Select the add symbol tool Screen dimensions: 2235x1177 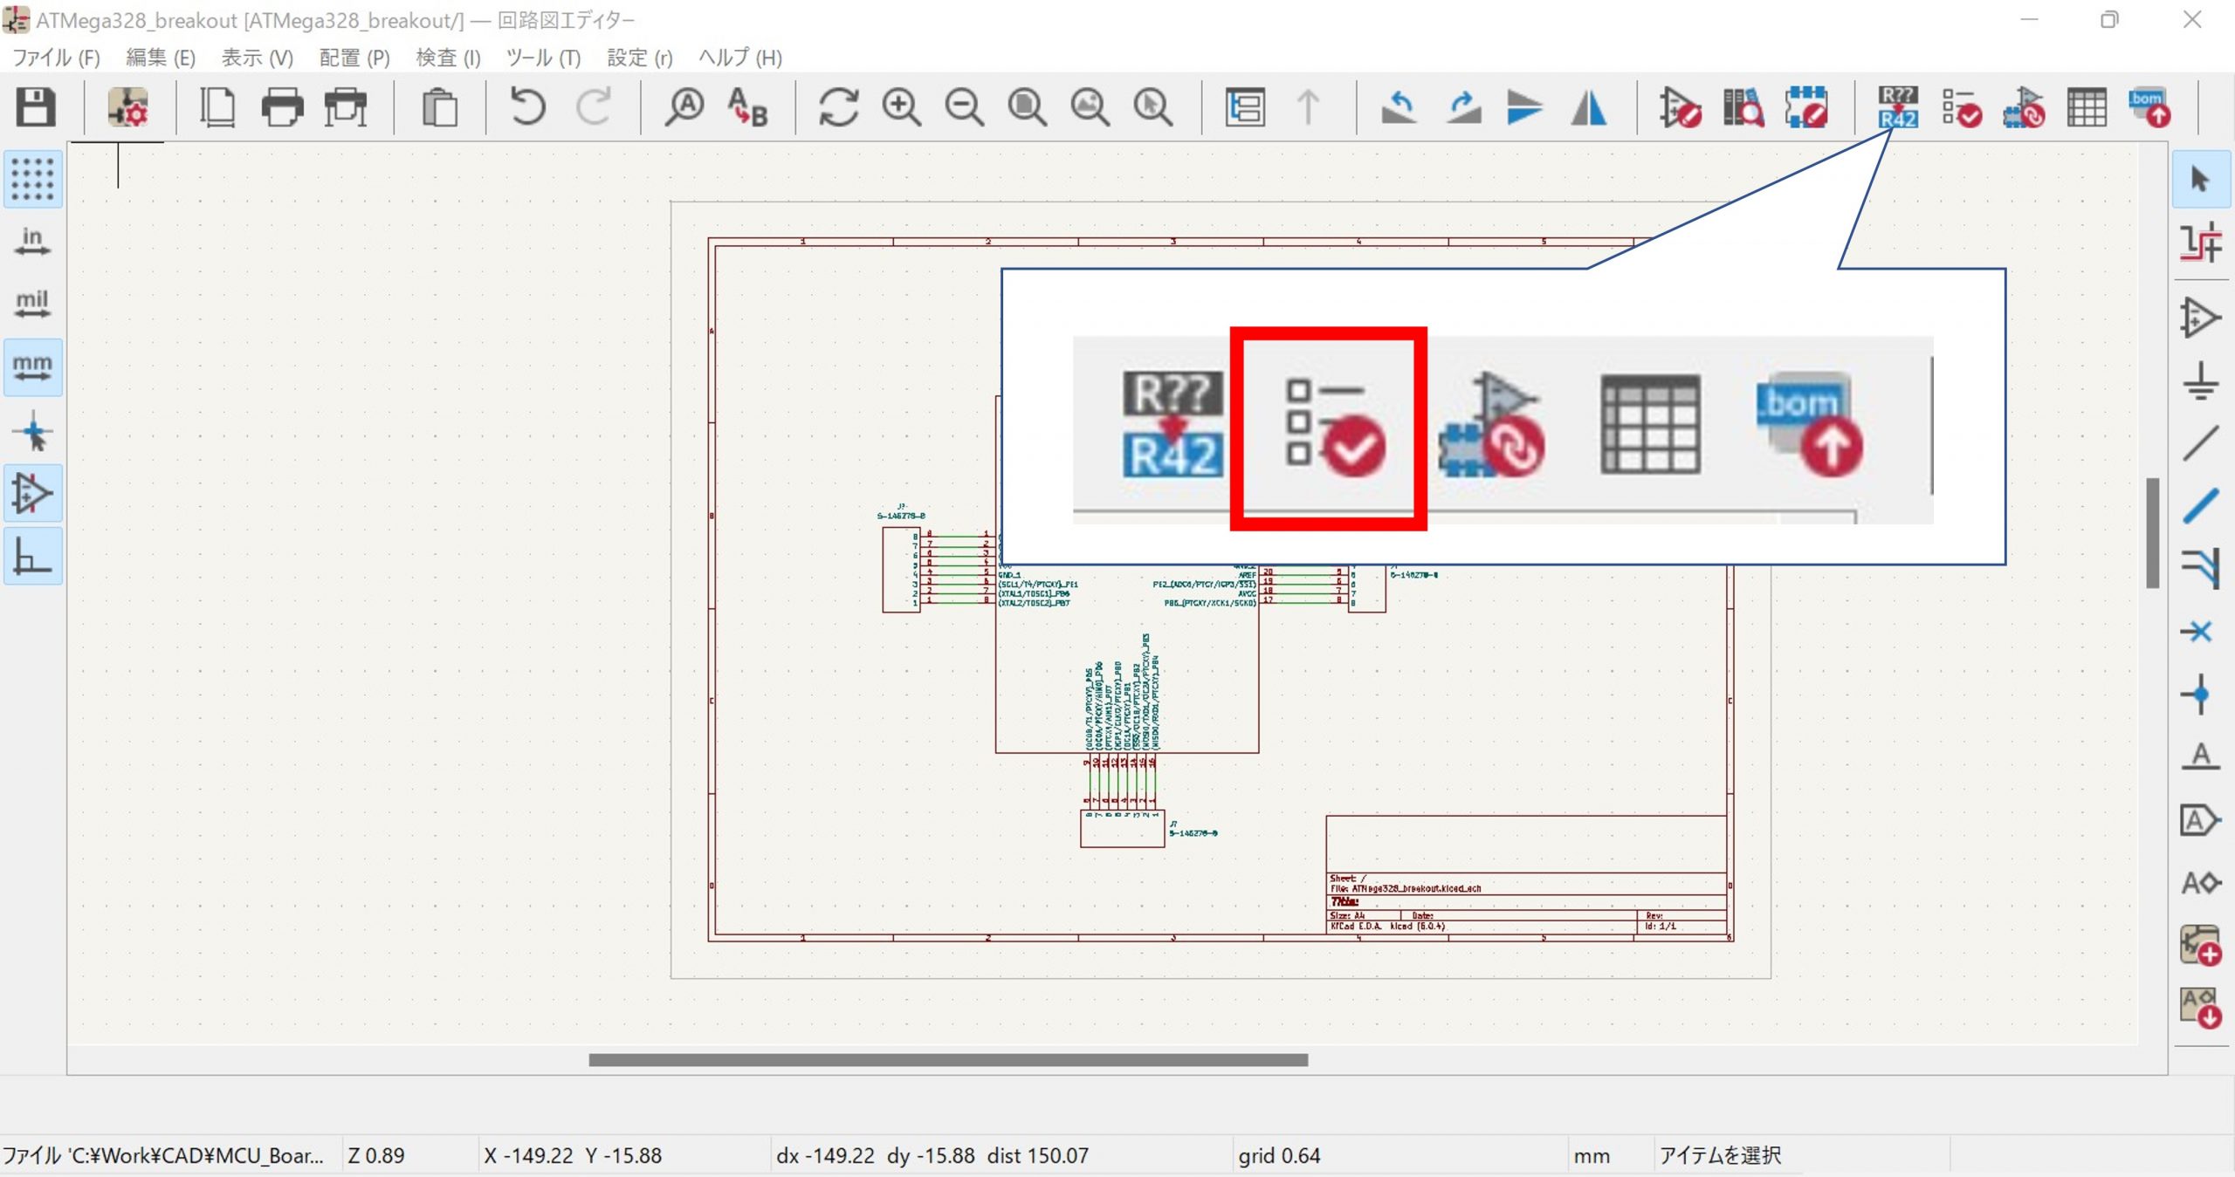(x=2201, y=318)
